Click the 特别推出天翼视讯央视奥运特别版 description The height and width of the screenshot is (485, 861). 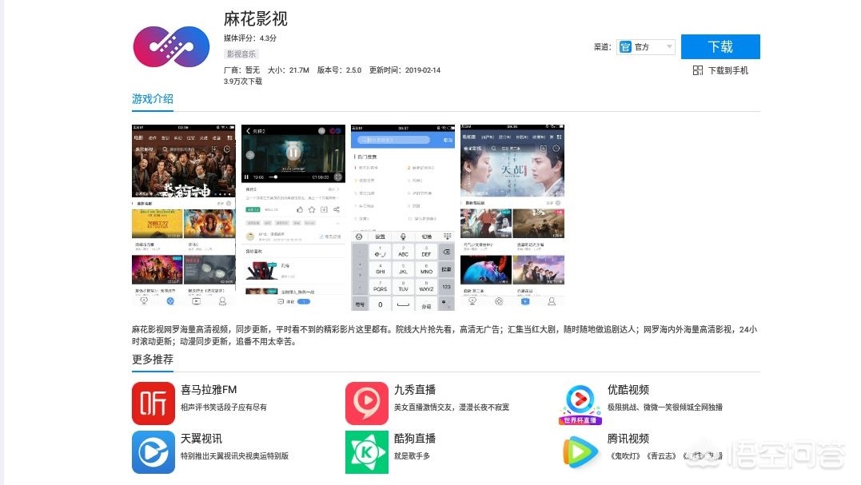234,456
